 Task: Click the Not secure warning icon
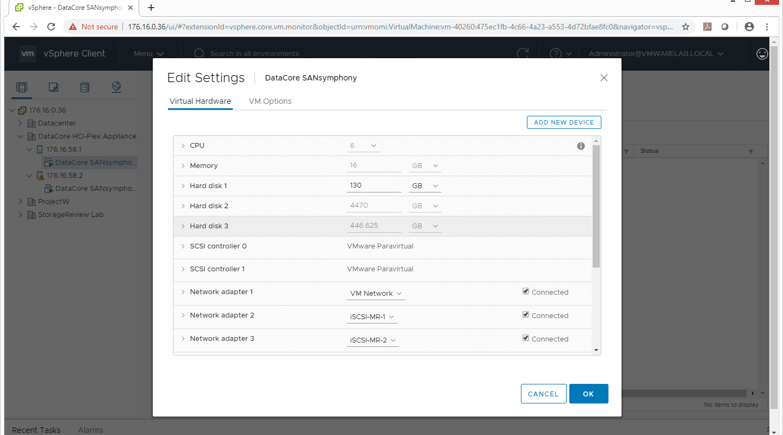[x=73, y=27]
